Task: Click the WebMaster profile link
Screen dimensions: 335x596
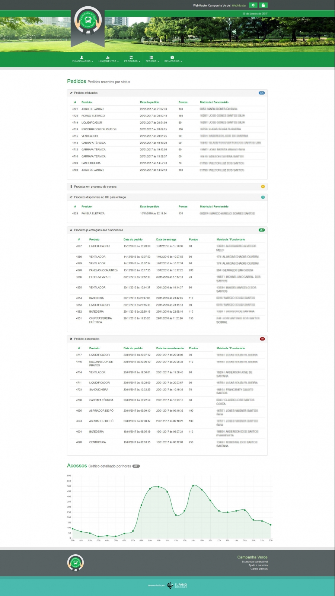Action: coord(239,6)
